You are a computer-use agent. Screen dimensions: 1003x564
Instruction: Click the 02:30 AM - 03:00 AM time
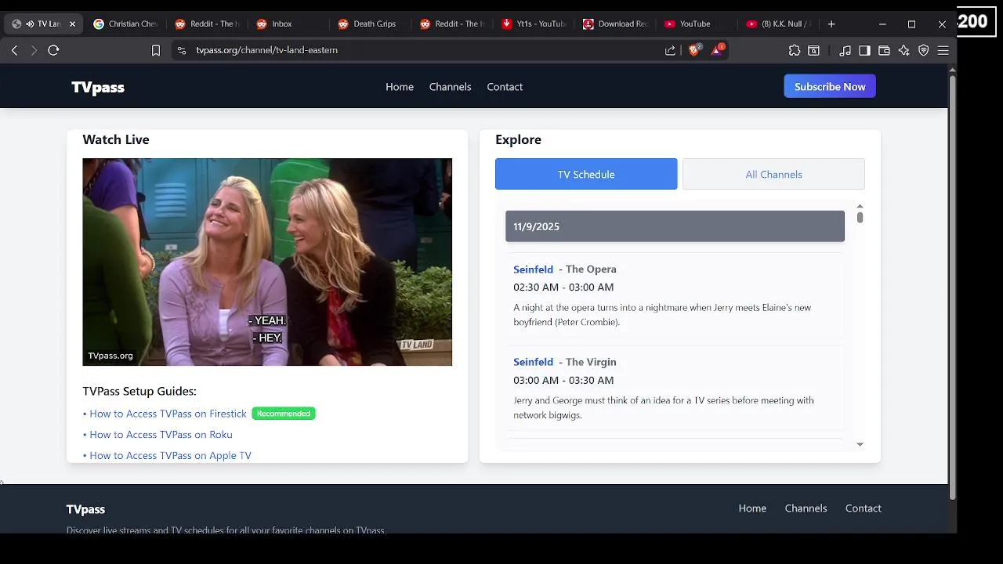coord(563,287)
